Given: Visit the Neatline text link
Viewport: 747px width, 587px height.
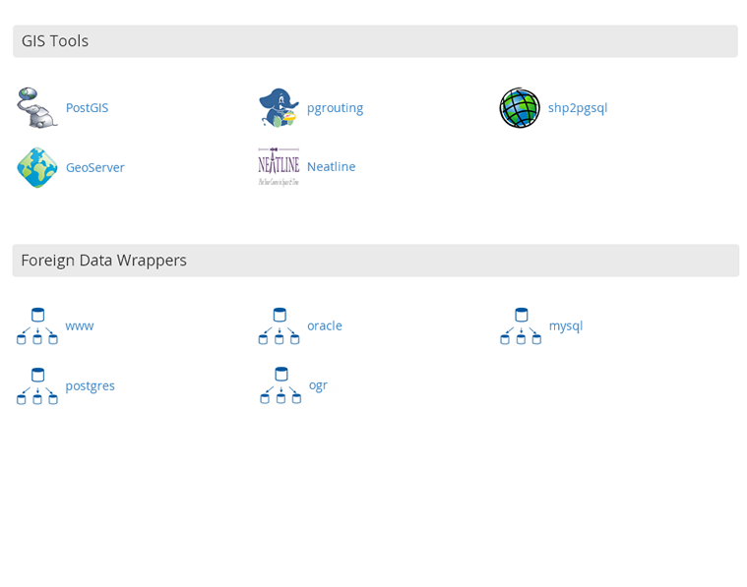Looking at the screenshot, I should pyautogui.click(x=331, y=167).
